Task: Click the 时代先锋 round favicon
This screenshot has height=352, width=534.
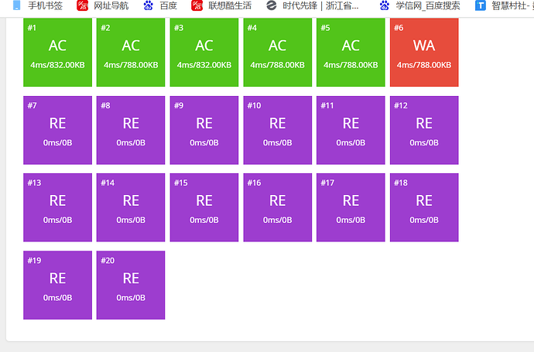Action: [x=272, y=5]
